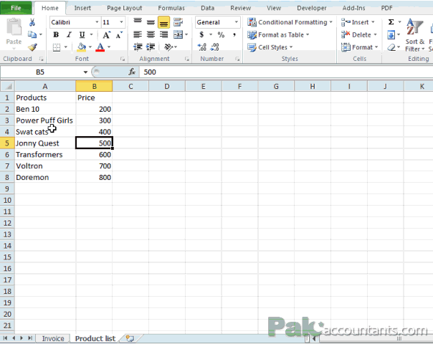Click the Increase Decimal icon
The image size is (433, 344).
pos(202,47)
